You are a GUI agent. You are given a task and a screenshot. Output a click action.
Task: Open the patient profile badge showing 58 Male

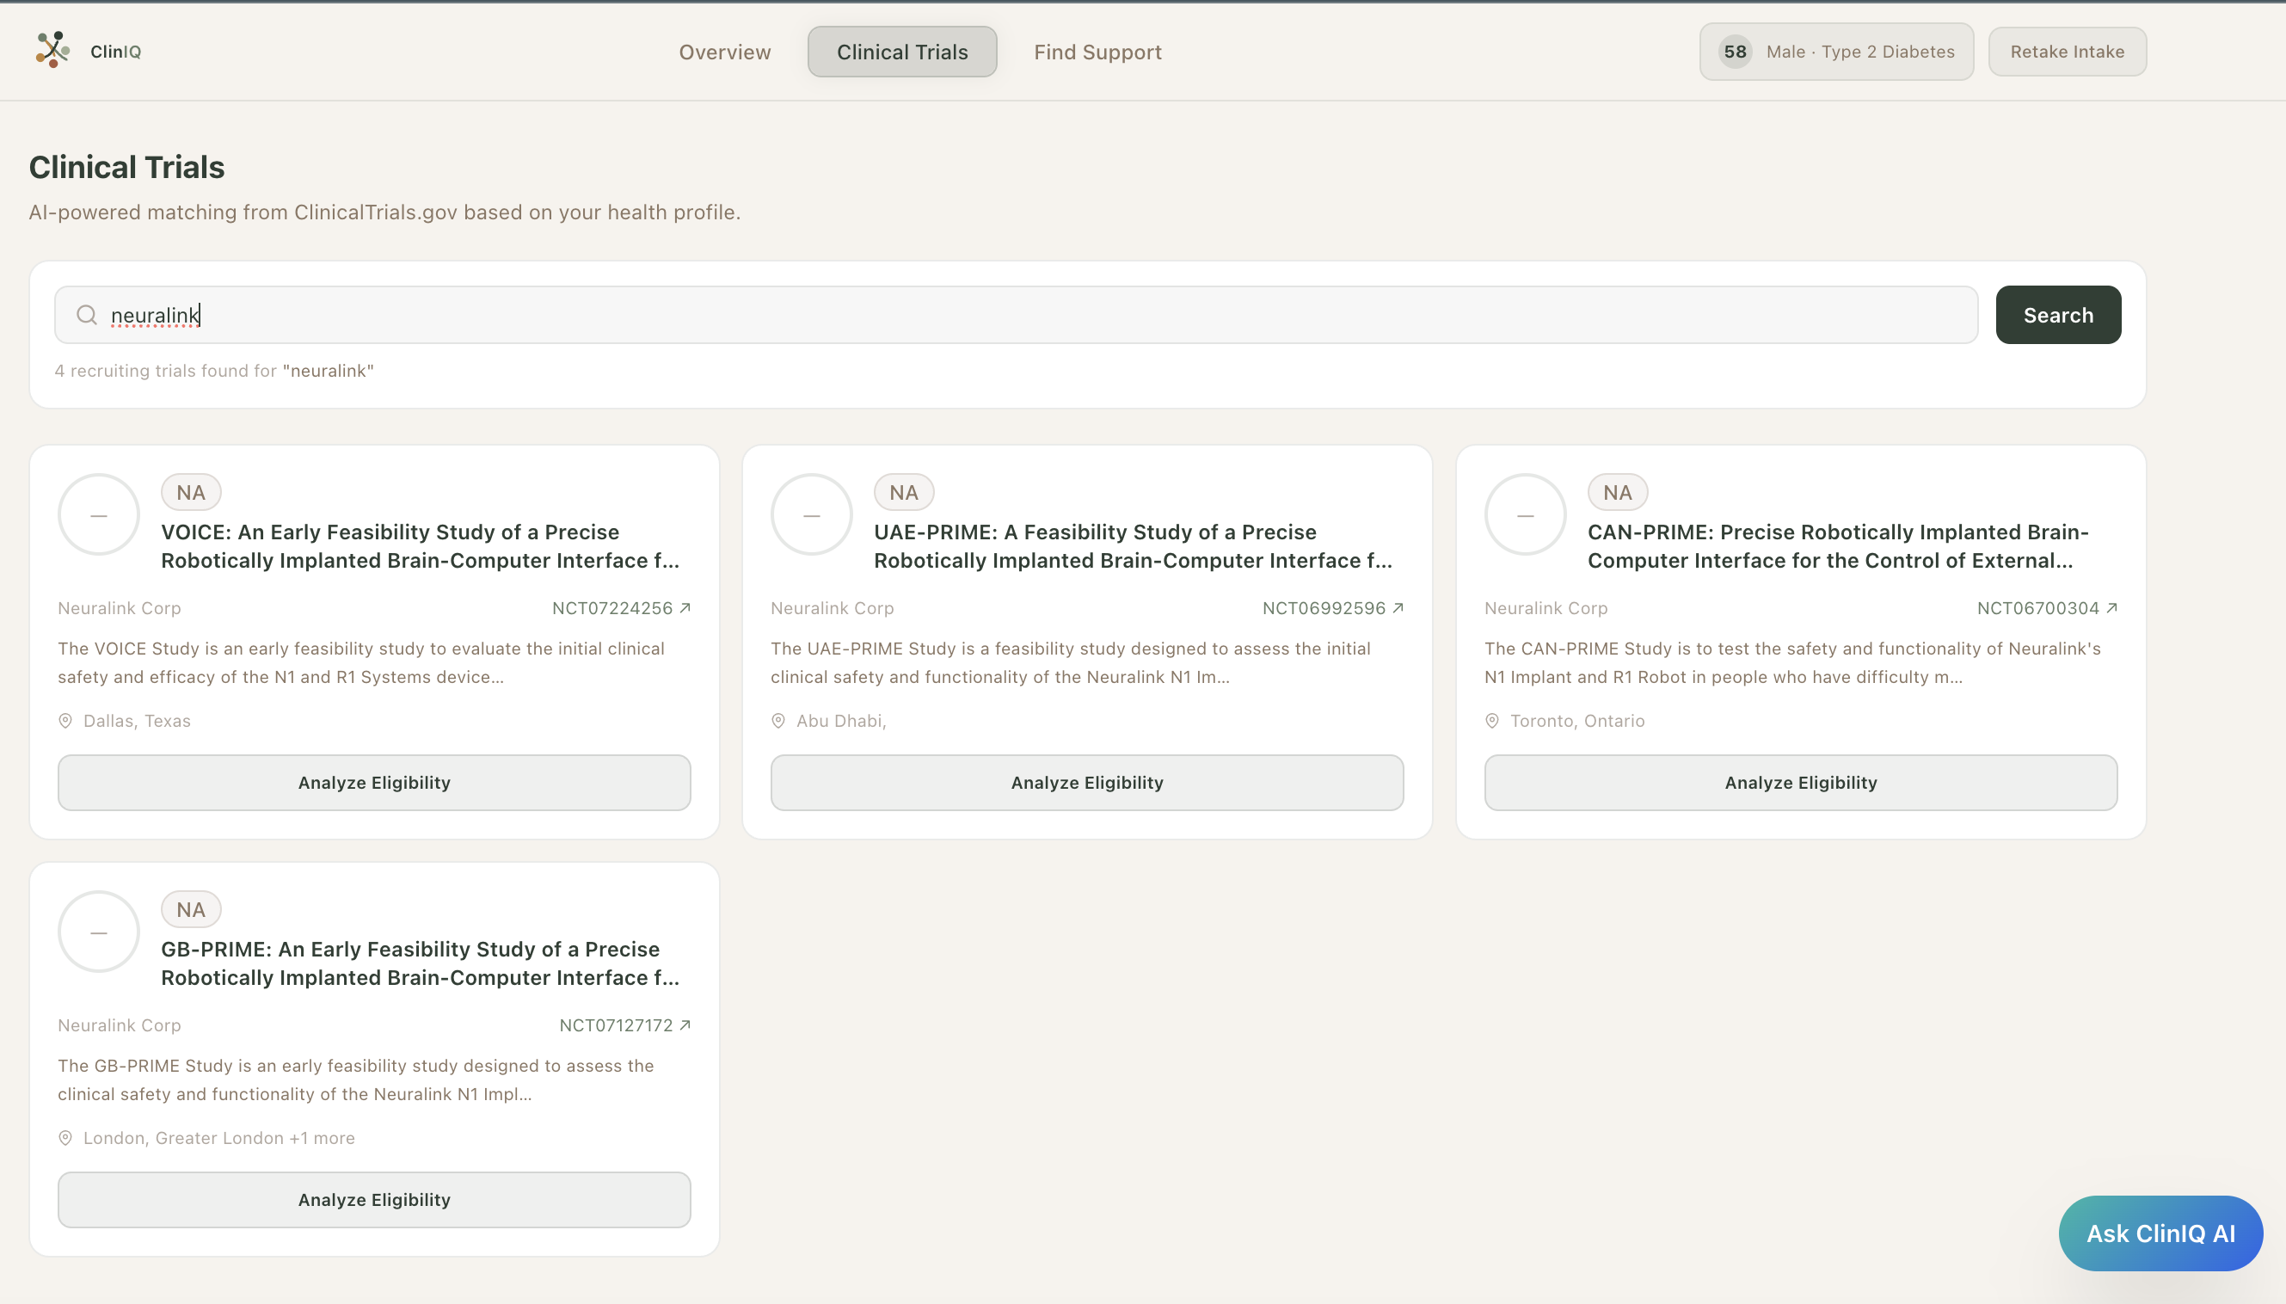pos(1835,52)
